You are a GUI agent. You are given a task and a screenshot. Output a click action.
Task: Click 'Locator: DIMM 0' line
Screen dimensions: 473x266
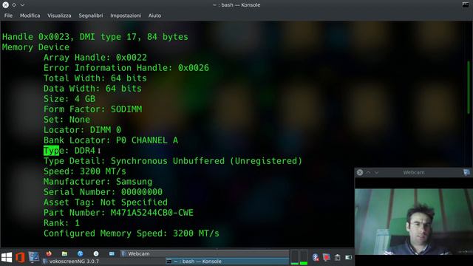[x=82, y=130]
